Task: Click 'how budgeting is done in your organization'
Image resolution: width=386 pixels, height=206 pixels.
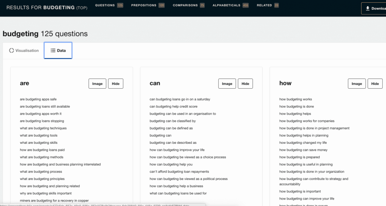Action: 312,172
